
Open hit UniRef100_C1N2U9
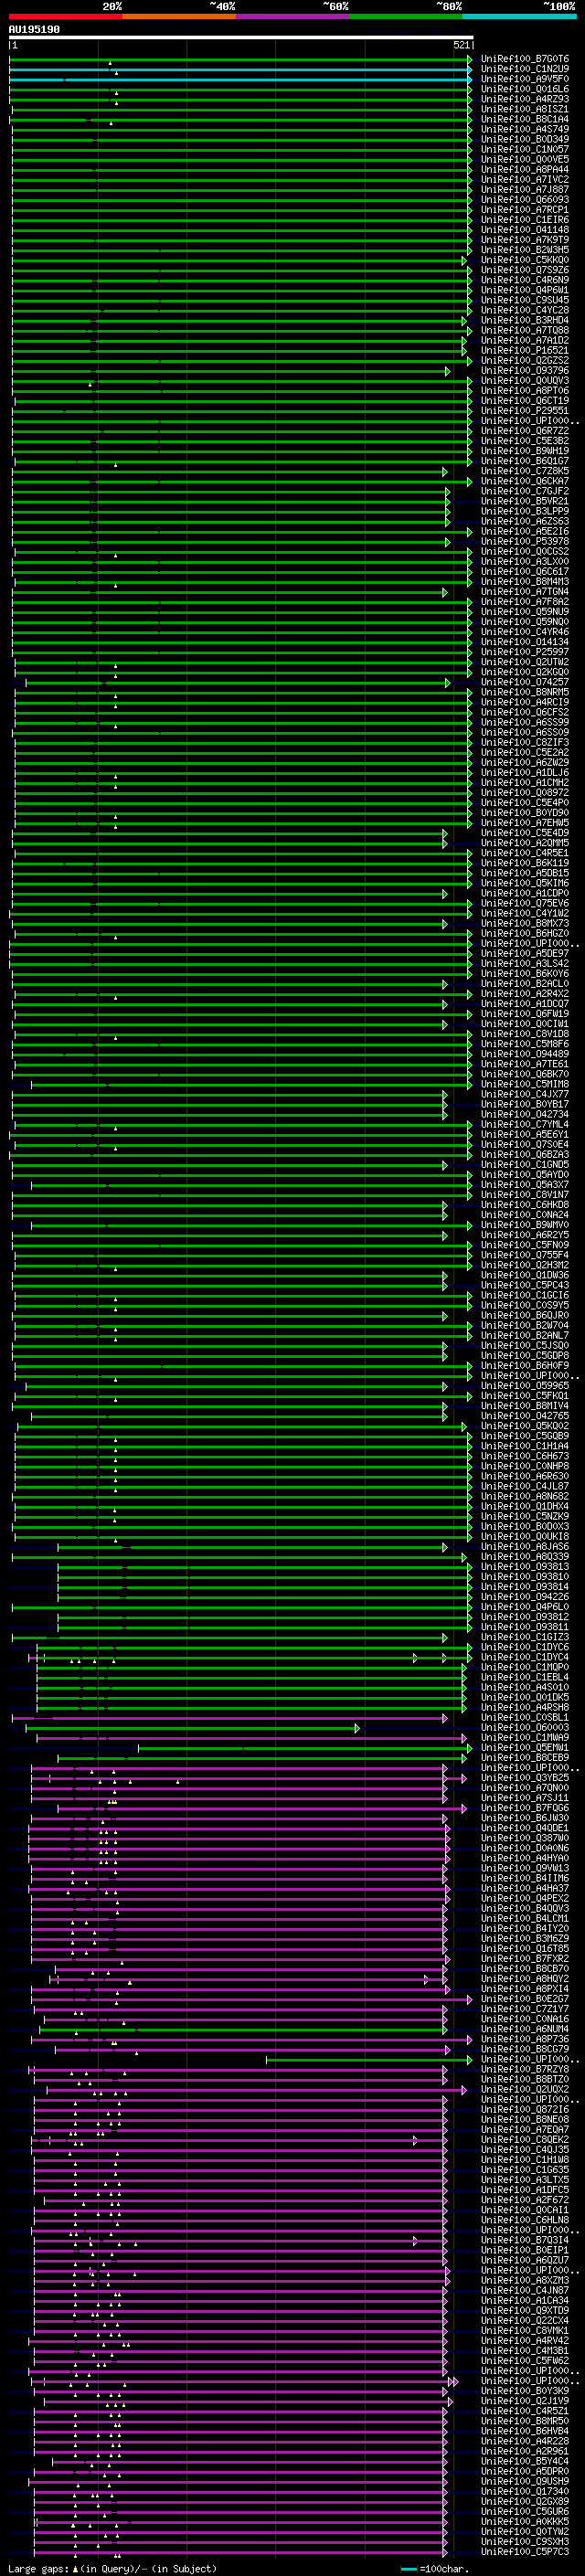point(525,69)
